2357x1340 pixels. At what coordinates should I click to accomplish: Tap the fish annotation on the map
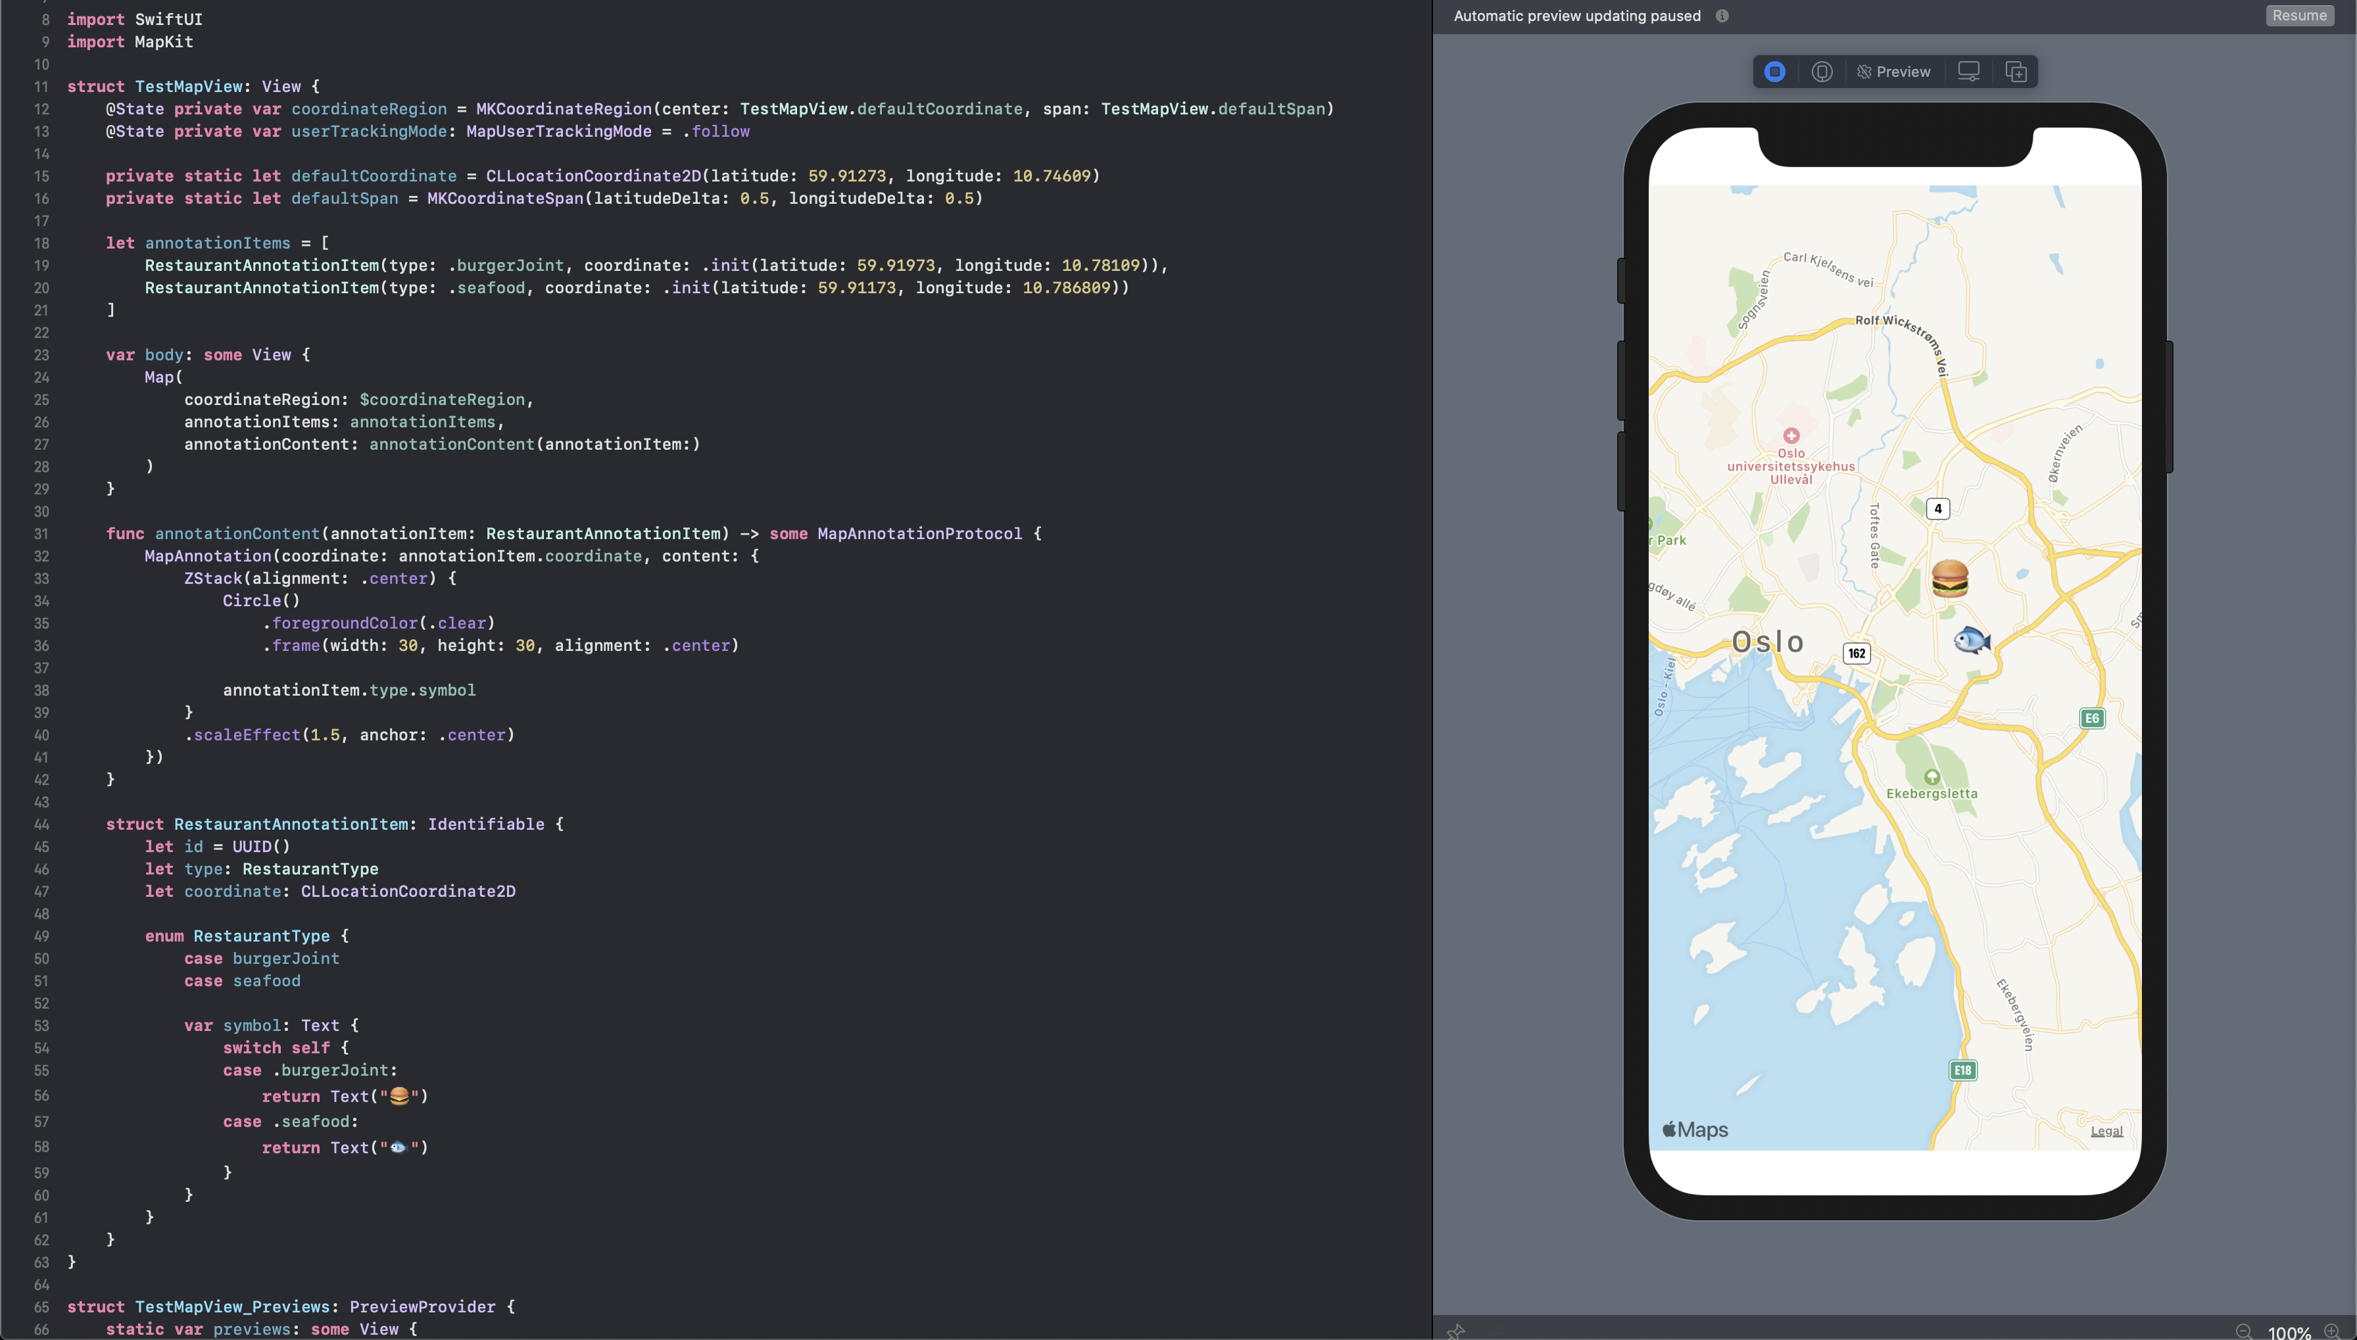point(1972,640)
